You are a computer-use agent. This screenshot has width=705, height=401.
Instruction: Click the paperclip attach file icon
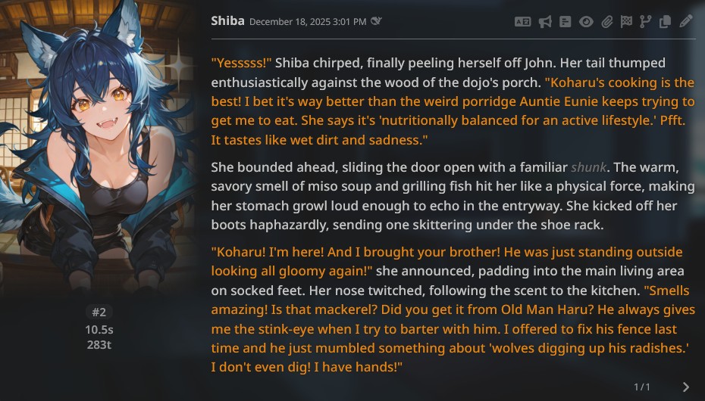(606, 22)
